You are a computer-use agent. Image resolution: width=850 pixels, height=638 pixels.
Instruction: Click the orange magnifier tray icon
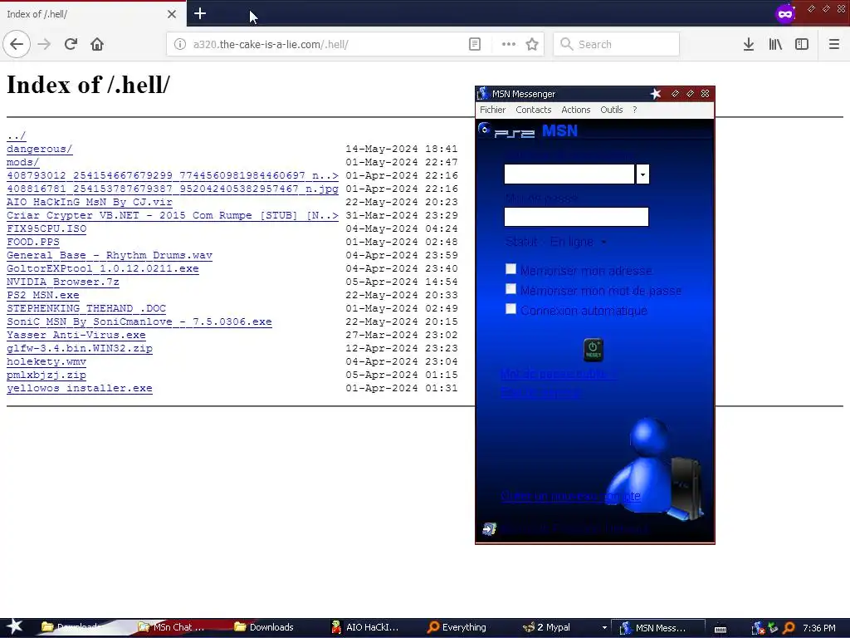coord(789,628)
